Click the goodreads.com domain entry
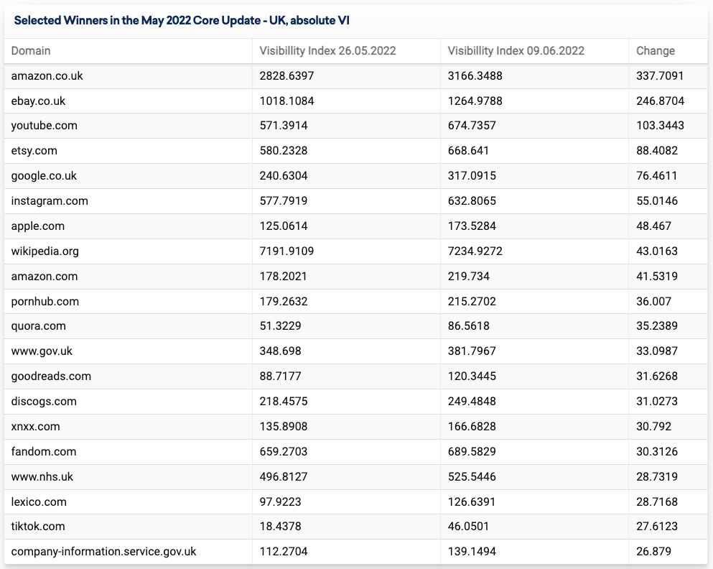Screen dimensions: 713x569 pos(51,376)
